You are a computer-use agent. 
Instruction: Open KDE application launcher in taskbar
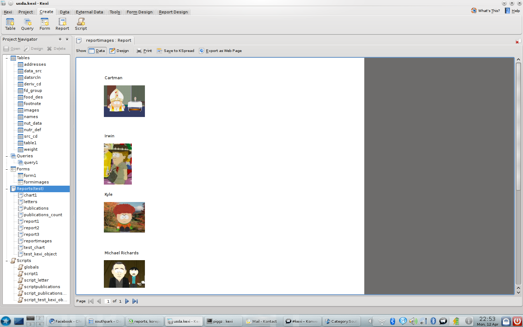pyautogui.click(x=6, y=321)
